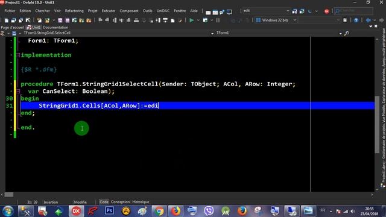Image resolution: width=386 pixels, height=217 pixels.
Task: Switch to the Conception view tab
Action: point(120,202)
